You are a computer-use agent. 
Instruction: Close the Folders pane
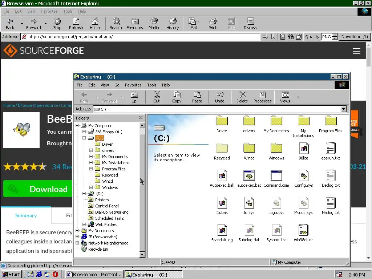pos(141,118)
